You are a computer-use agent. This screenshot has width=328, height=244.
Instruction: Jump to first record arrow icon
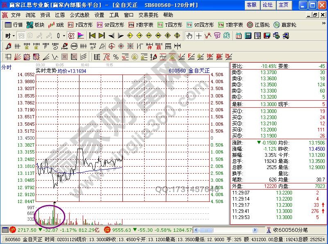point(92,36)
